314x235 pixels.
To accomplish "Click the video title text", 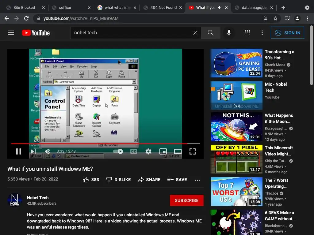I will click(x=50, y=169).
